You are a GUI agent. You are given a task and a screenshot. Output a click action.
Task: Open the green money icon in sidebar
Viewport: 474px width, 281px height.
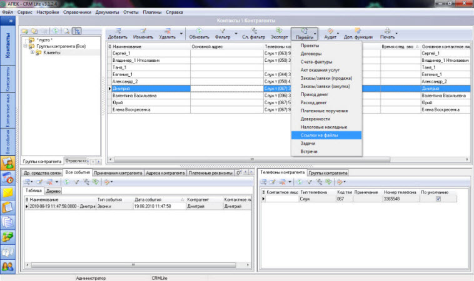tap(8, 237)
